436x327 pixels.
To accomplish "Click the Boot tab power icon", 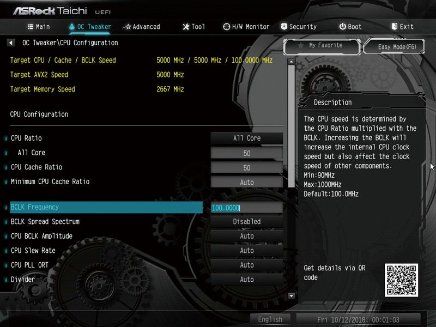I will [x=343, y=26].
